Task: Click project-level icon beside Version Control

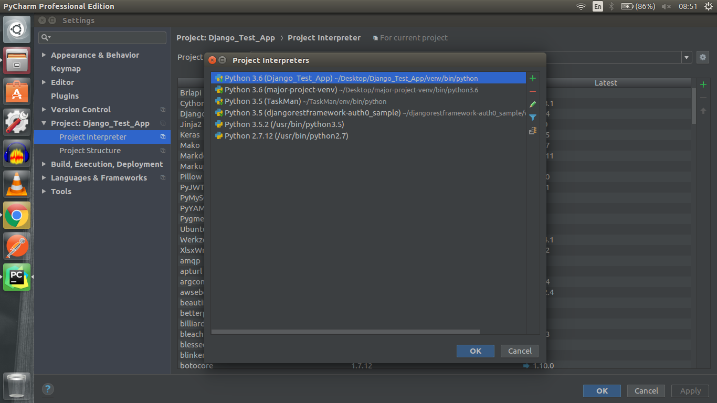Action: click(163, 110)
